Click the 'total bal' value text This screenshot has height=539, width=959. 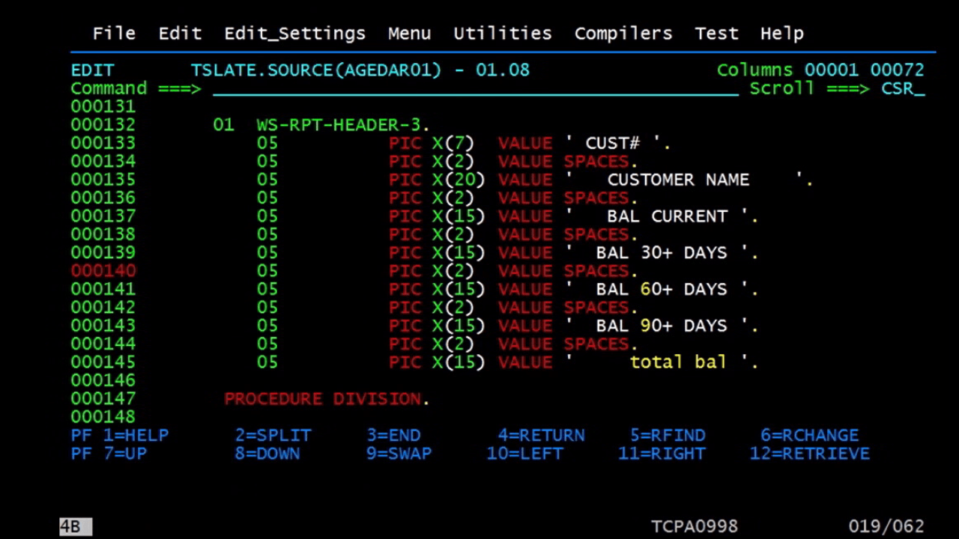coord(678,362)
